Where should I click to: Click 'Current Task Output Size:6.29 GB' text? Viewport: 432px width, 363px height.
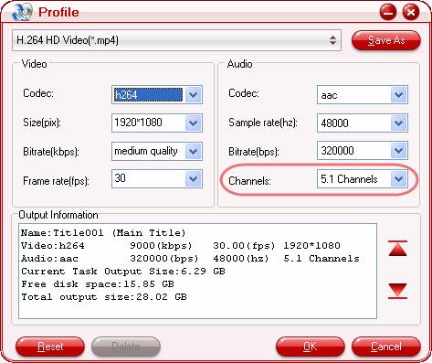(123, 272)
